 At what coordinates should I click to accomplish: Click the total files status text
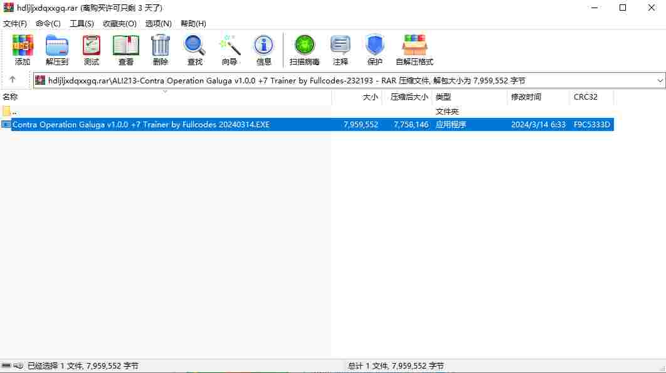click(x=396, y=365)
